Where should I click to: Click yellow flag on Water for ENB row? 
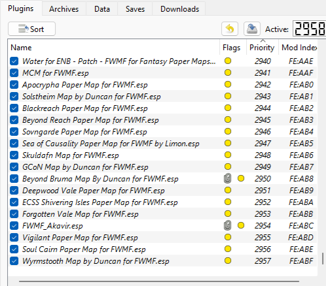click(x=228, y=61)
